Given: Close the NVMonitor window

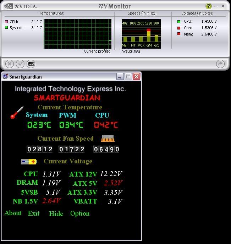Looking at the screenshot, I should (x=222, y=6).
